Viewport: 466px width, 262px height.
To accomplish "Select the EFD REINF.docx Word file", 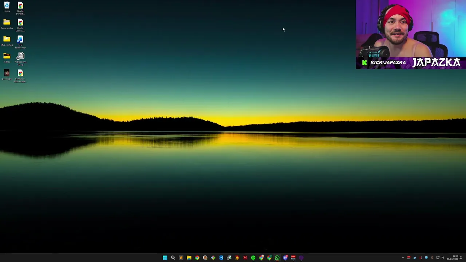I will pyautogui.click(x=20, y=42).
